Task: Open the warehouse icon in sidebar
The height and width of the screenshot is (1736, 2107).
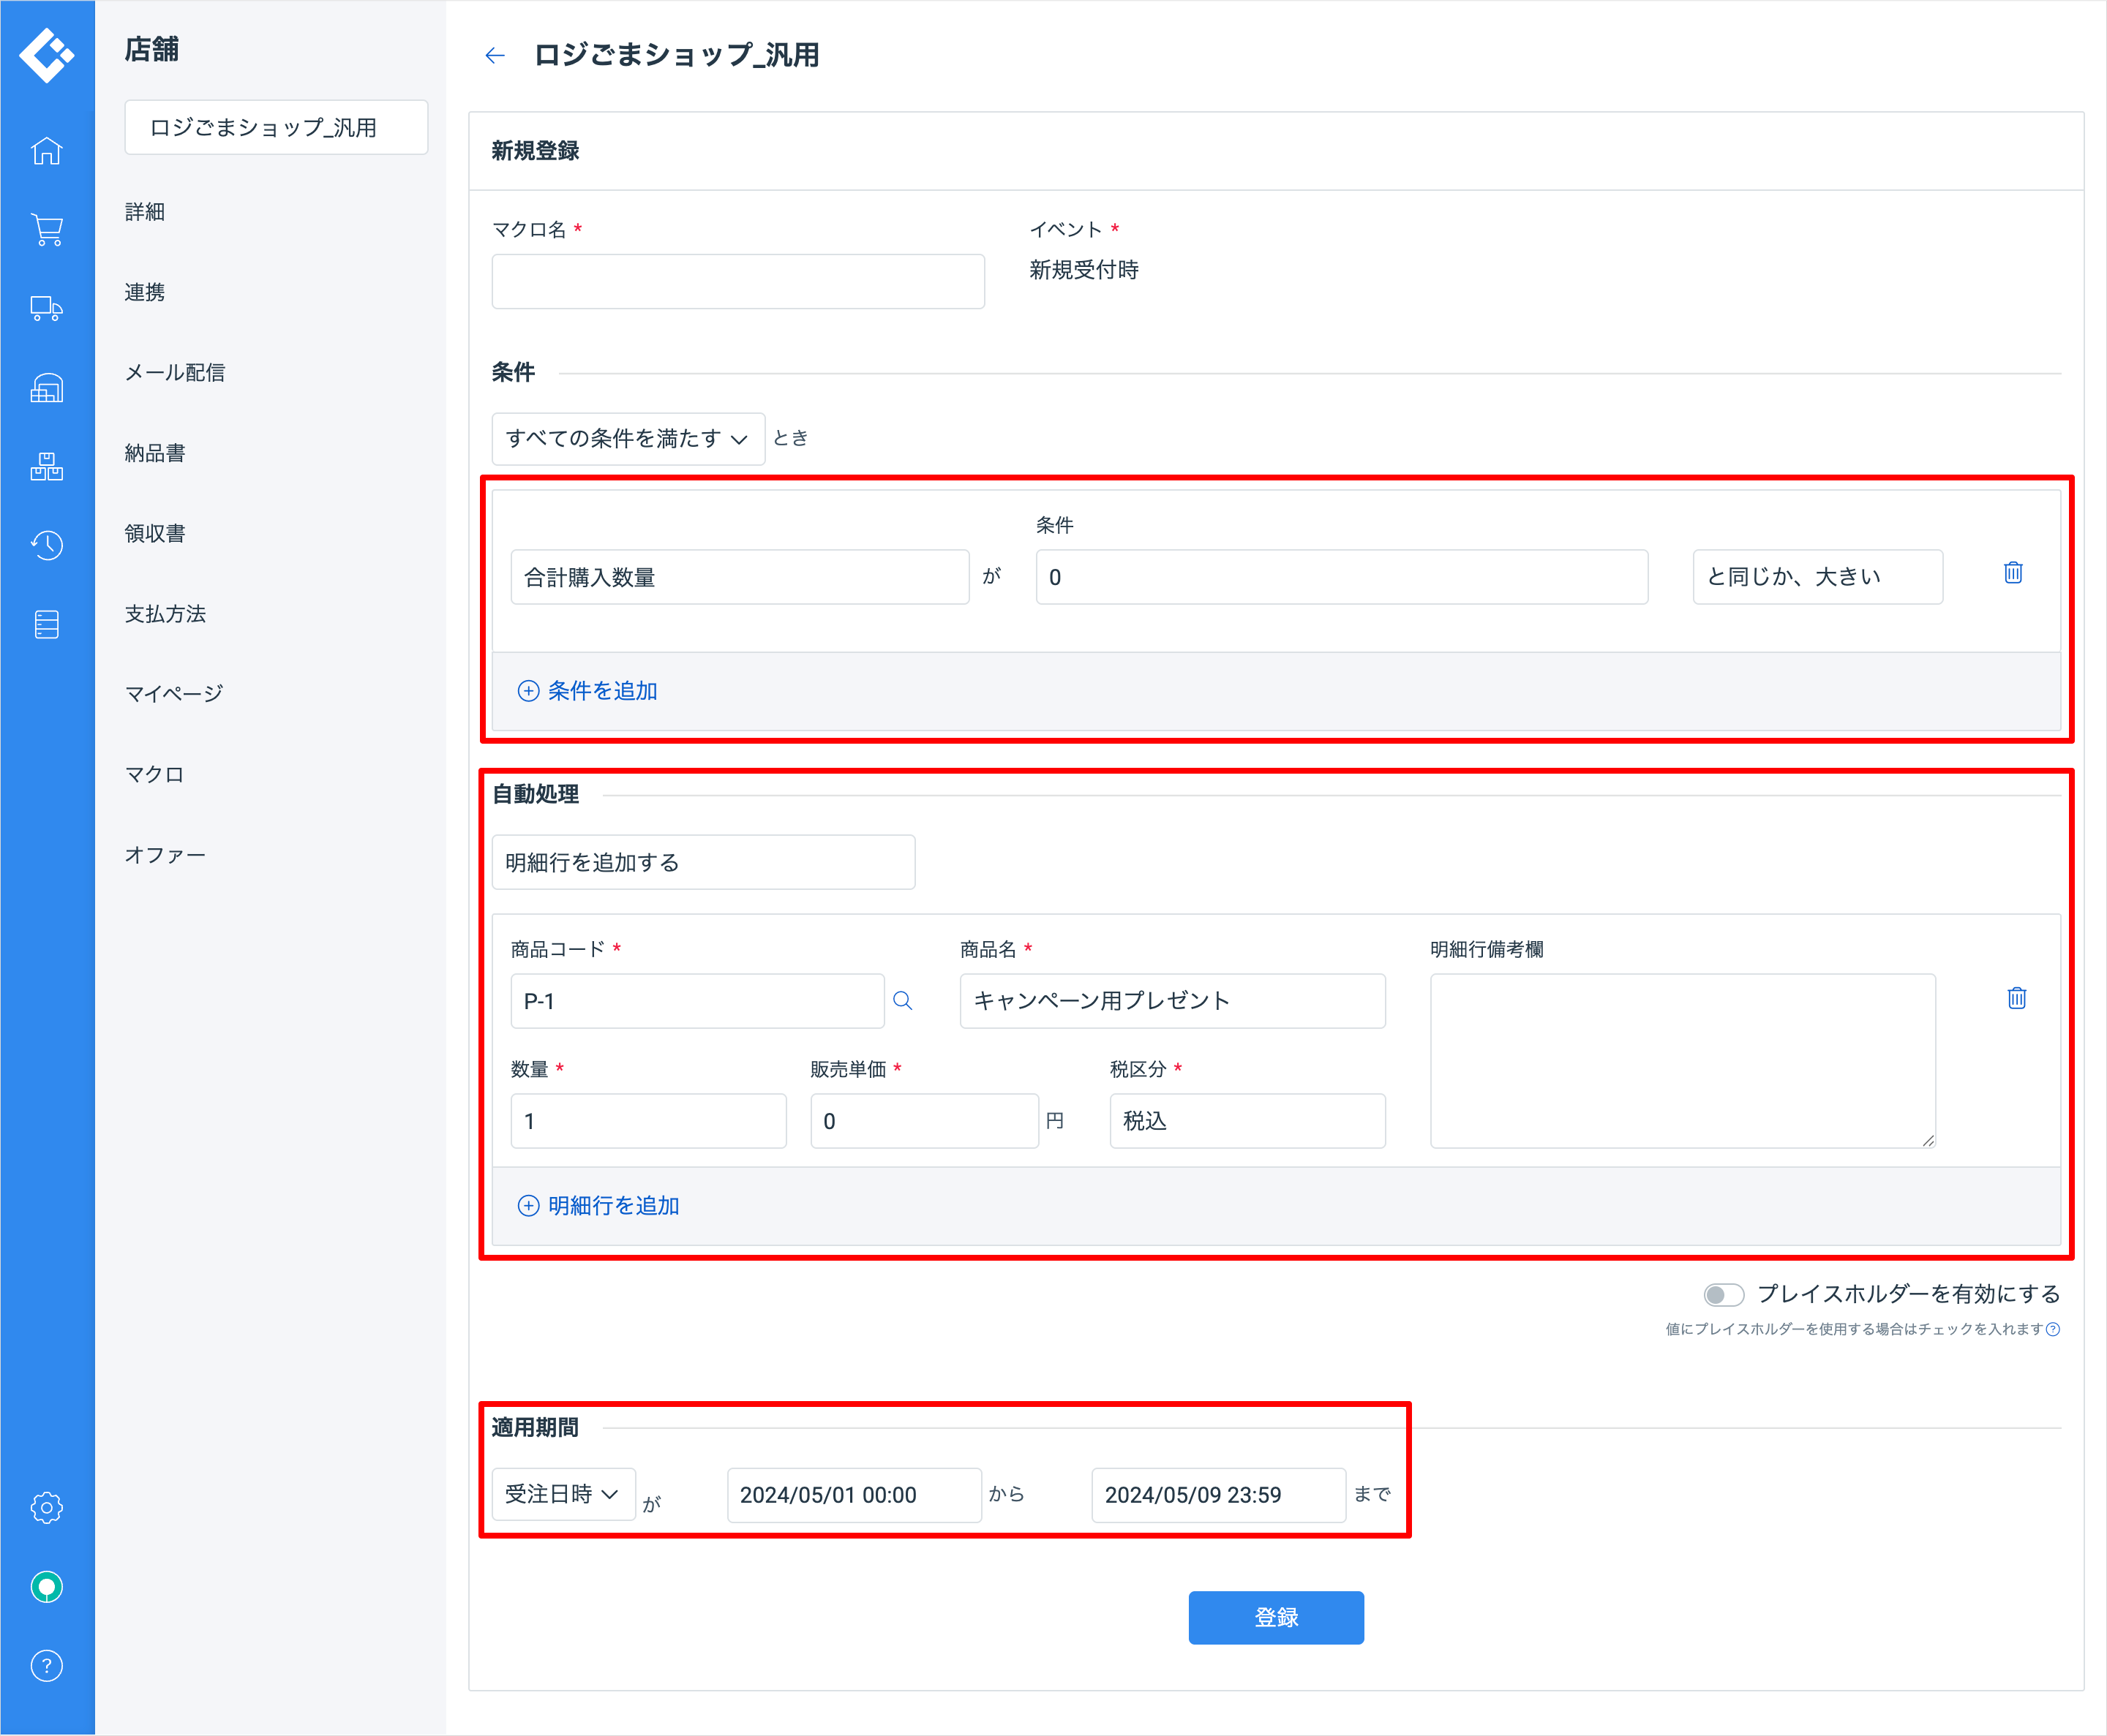Action: (x=46, y=388)
